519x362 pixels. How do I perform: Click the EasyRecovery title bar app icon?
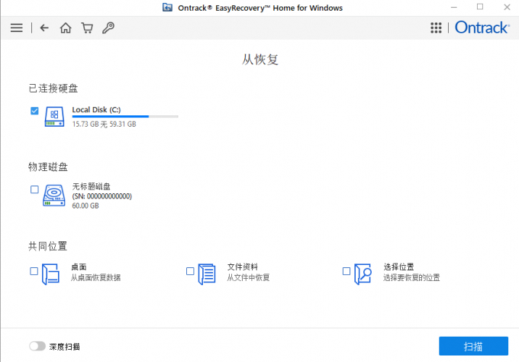[x=167, y=8]
